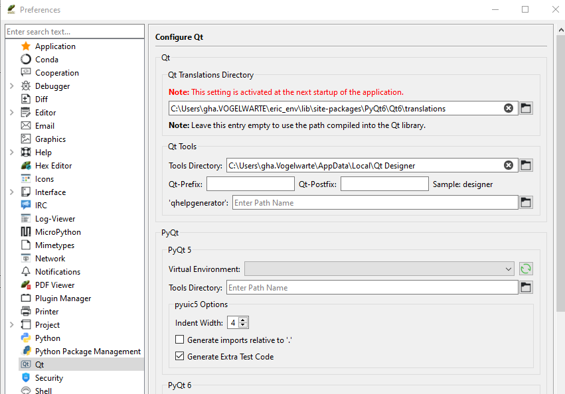Expand the Interface settings node
The height and width of the screenshot is (394, 565).
coord(11,192)
